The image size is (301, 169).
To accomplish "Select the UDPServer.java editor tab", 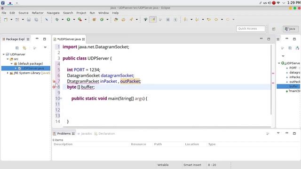I will [69, 39].
